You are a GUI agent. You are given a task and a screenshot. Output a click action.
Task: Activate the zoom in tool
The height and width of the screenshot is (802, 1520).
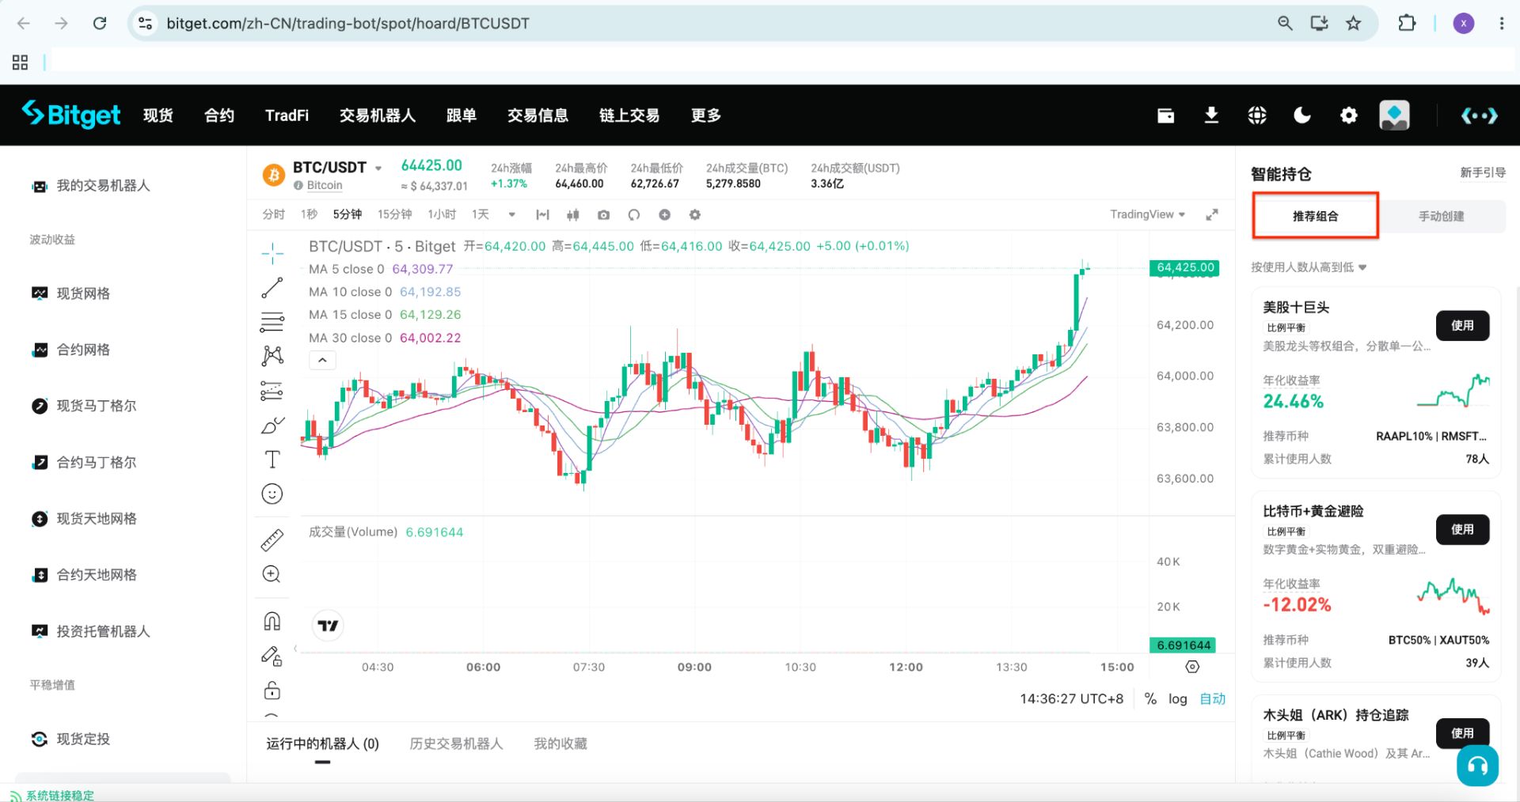click(272, 574)
